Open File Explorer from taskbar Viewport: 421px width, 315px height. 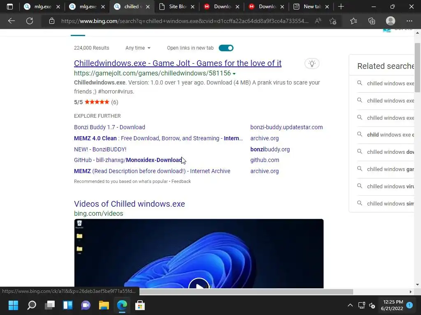point(104,305)
